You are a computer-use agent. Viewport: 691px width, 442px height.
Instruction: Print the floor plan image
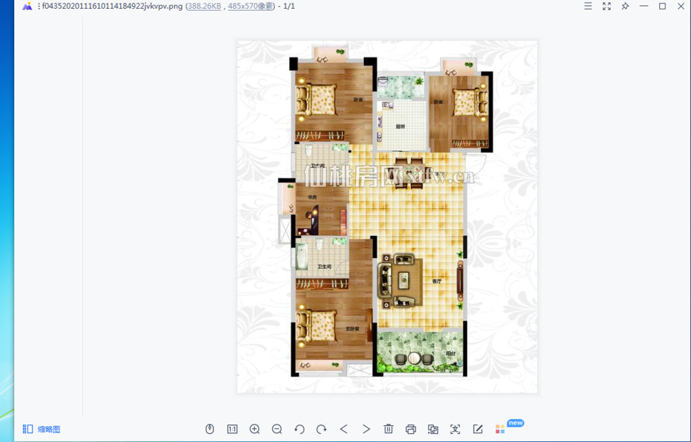(411, 429)
